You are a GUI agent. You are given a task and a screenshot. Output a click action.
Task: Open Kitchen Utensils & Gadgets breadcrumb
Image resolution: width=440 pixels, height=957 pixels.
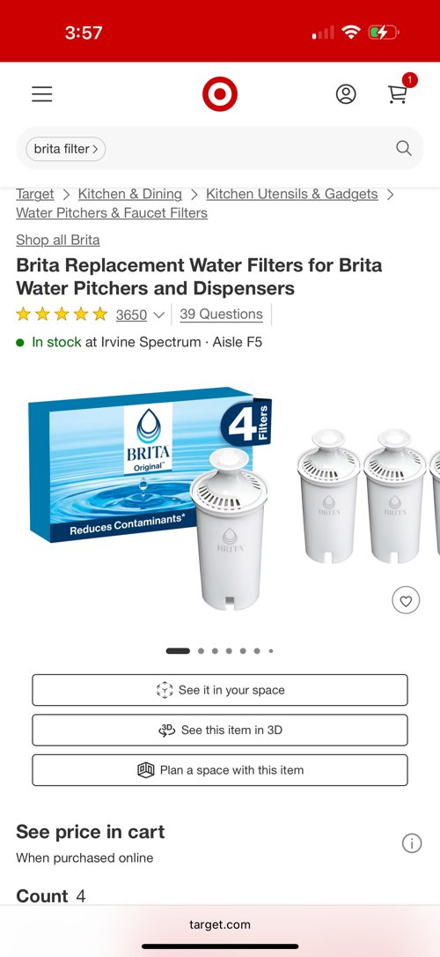[292, 194]
